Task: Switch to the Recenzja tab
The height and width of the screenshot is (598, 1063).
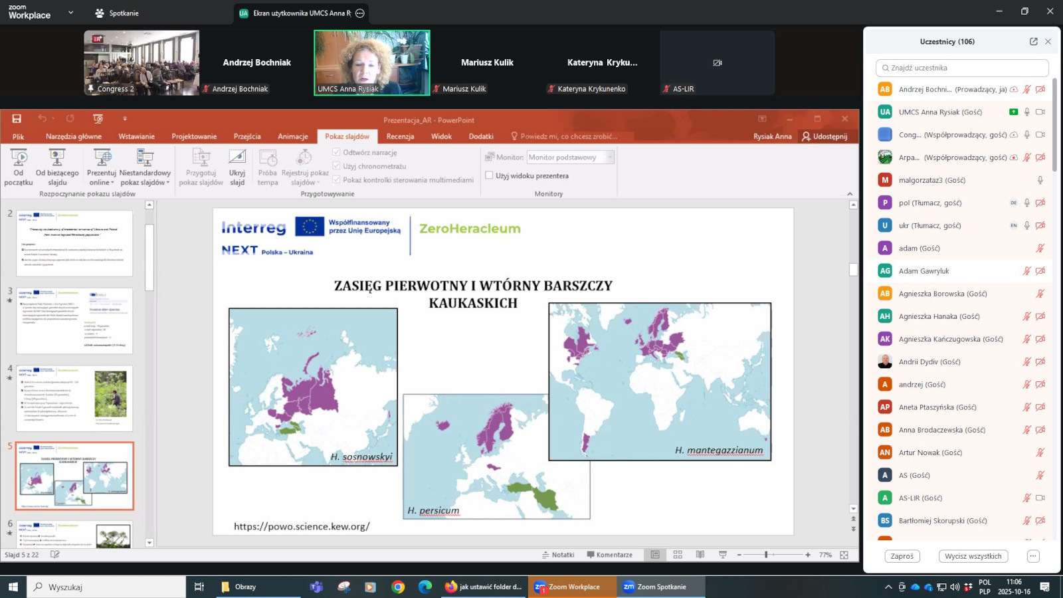Action: tap(400, 136)
